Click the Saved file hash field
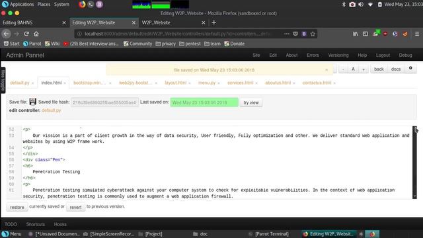The image size is (423, 238). click(x=104, y=102)
